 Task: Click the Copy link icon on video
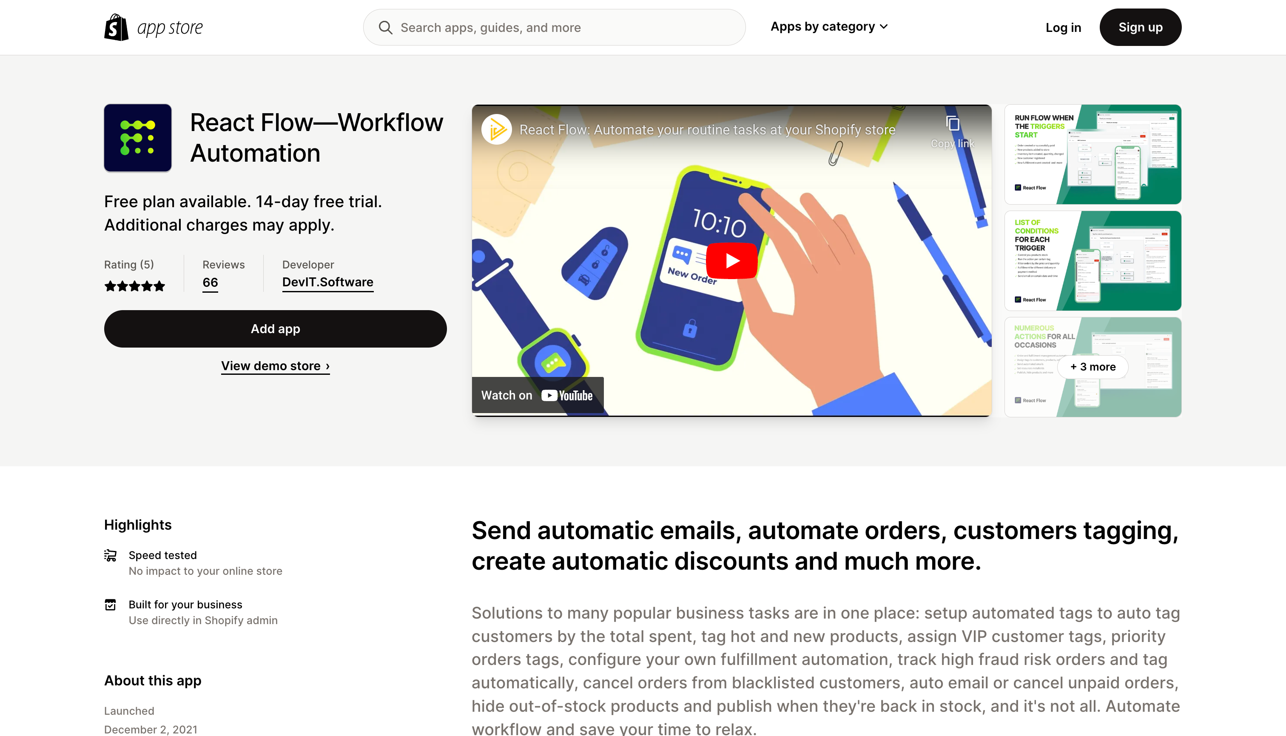tap(953, 124)
